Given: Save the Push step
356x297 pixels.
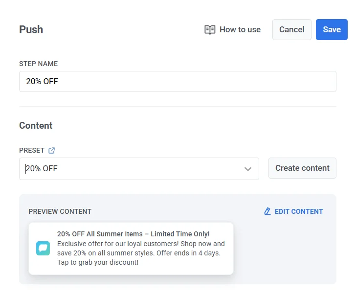Looking at the screenshot, I should coord(332,30).
